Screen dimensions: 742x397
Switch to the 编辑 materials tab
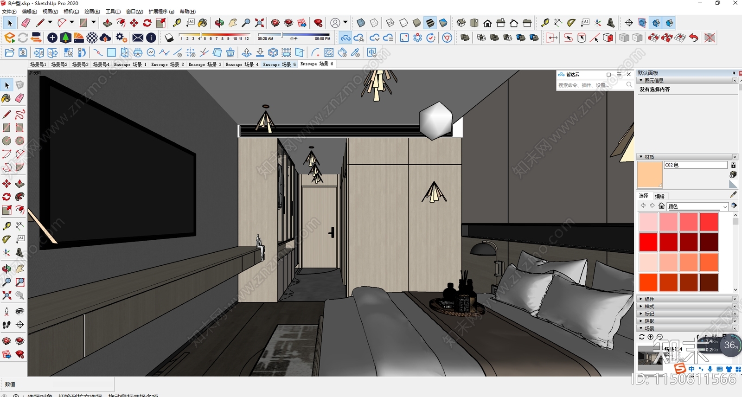click(660, 196)
